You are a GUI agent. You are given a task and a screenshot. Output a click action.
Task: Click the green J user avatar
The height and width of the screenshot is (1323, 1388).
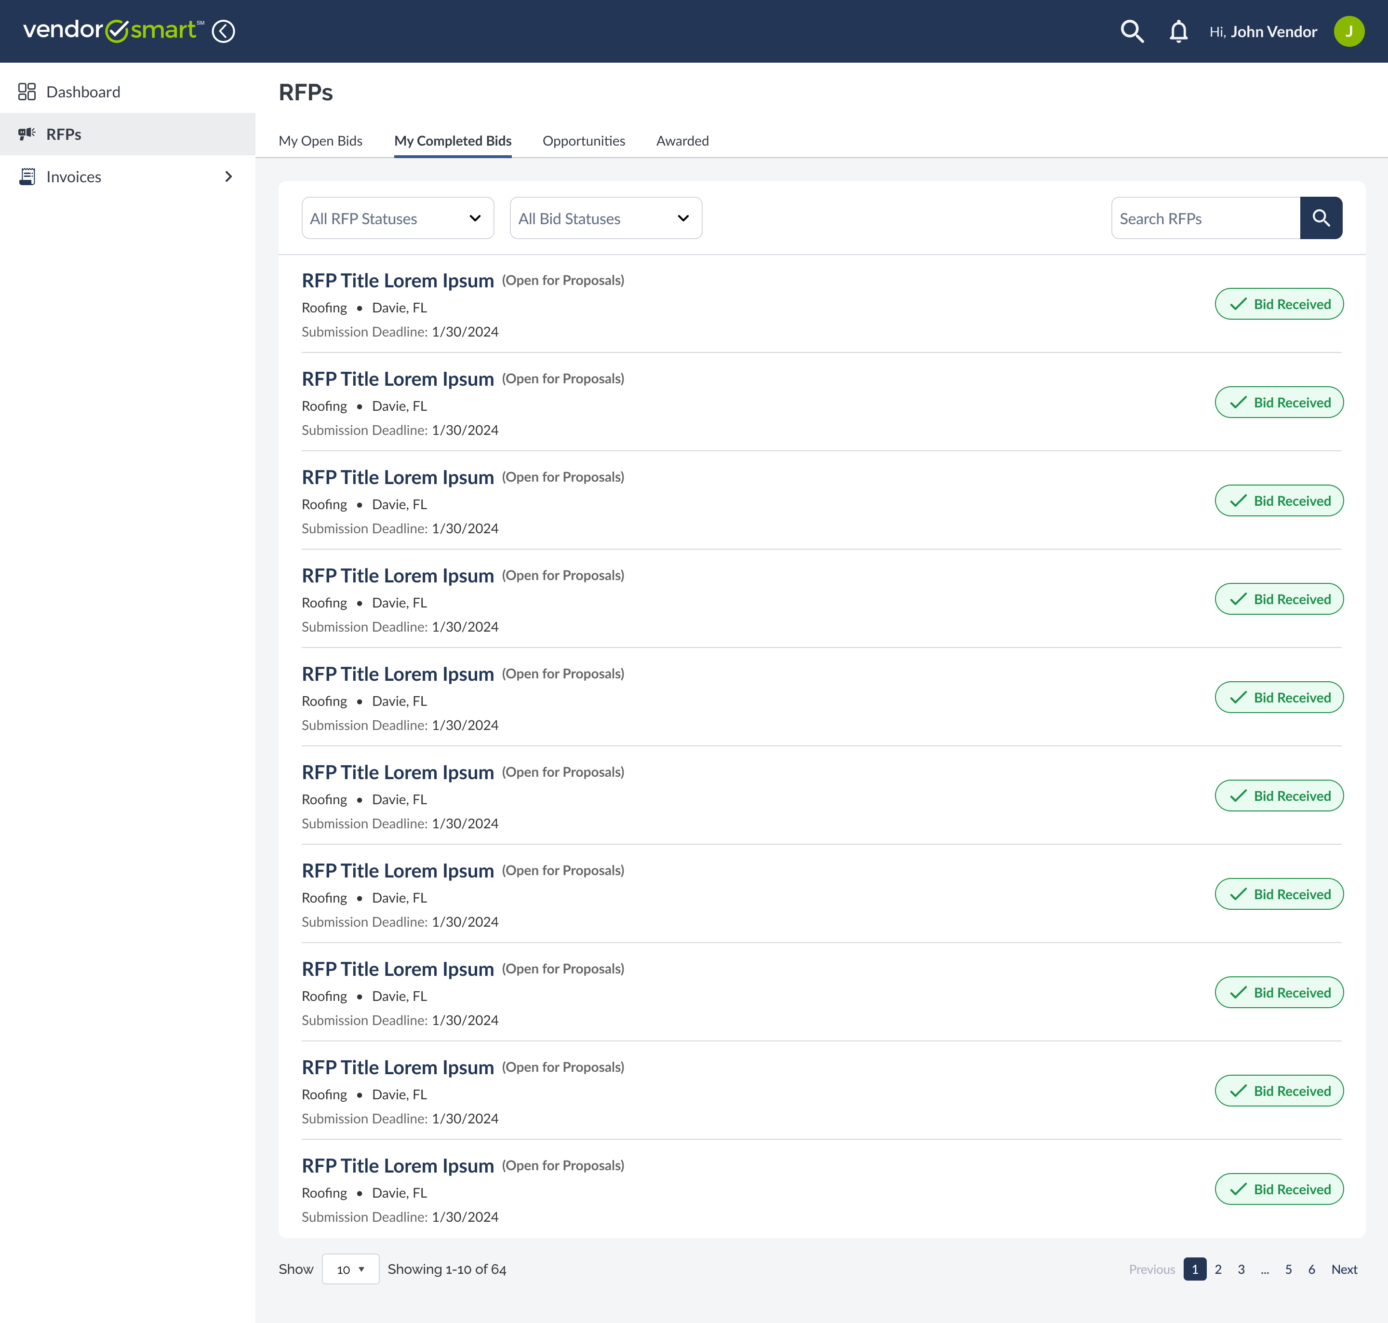1348,31
